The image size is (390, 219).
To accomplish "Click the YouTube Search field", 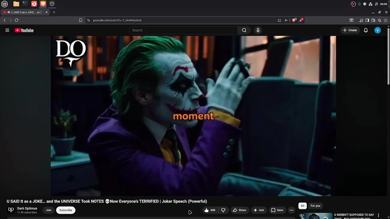I will [183, 30].
